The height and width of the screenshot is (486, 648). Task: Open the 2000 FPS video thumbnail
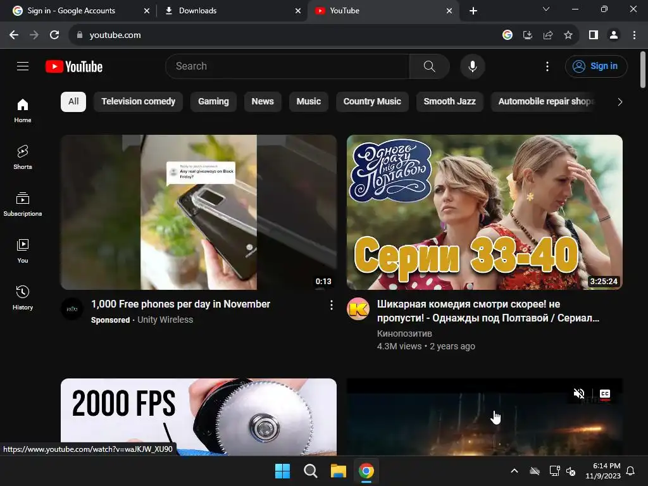(x=199, y=416)
